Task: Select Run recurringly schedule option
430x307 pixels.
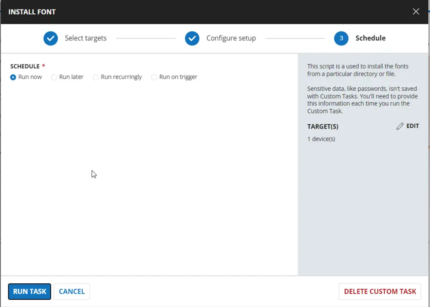Action: [95, 77]
